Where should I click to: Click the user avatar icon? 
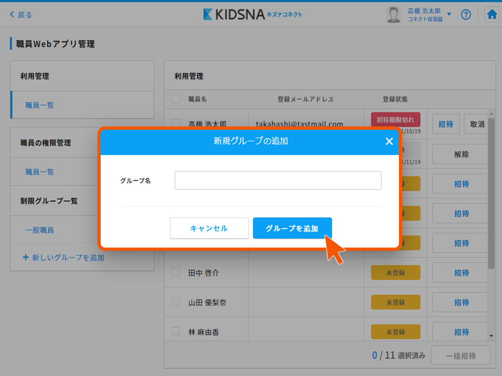[393, 15]
